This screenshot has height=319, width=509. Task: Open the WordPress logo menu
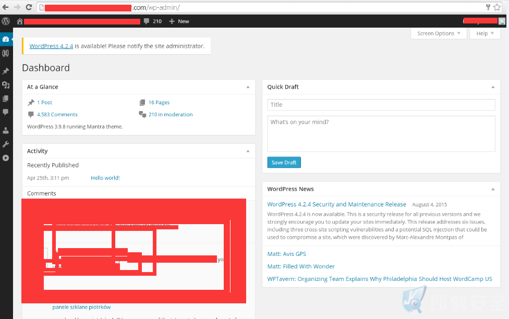point(6,21)
